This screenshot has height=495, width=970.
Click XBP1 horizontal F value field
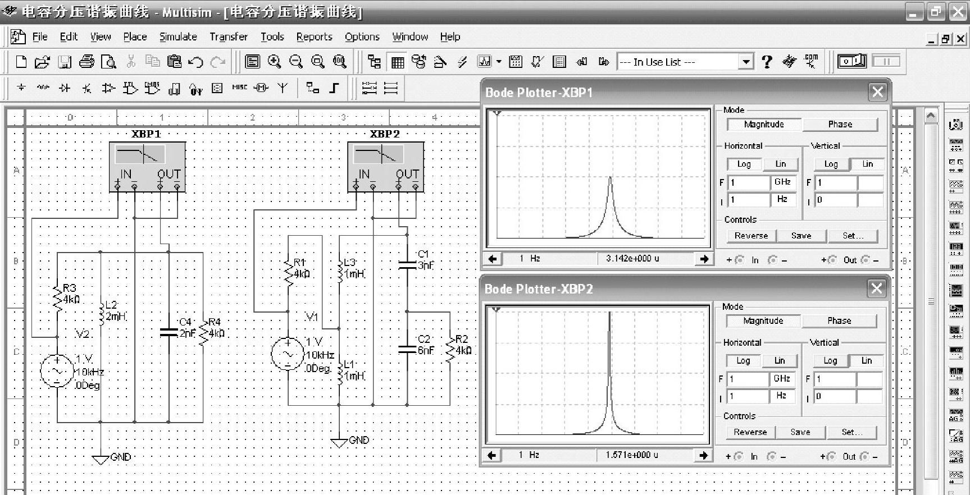[x=749, y=182]
